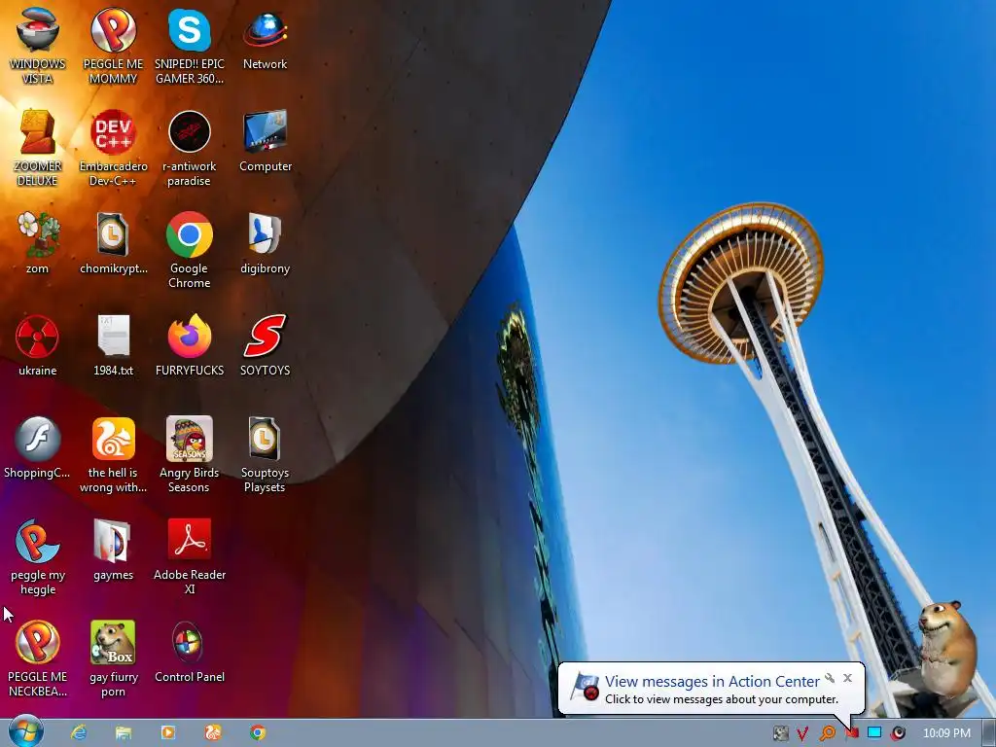This screenshot has height=747, width=996.
Task: Click the orange magnifier tray icon
Action: point(828,733)
